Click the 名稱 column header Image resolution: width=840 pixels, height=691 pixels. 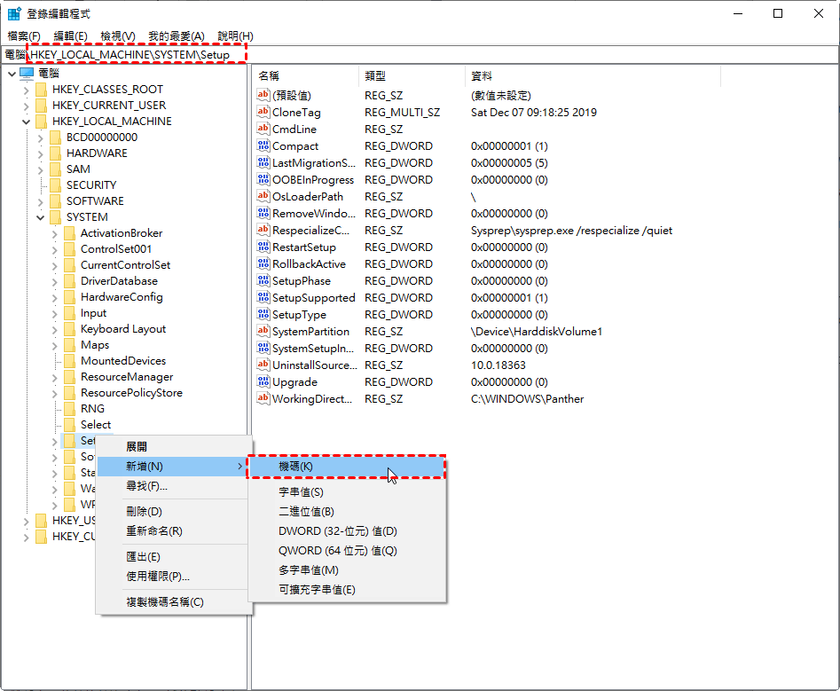pyautogui.click(x=306, y=76)
